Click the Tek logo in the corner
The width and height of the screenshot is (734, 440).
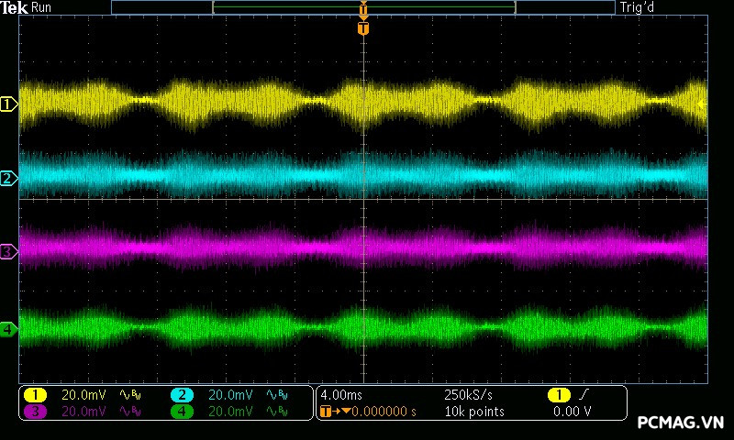15,7
